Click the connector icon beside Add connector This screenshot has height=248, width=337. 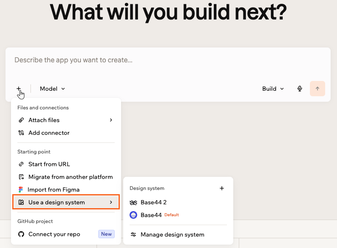[x=21, y=133]
